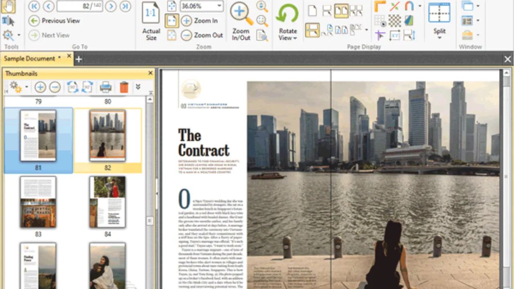
Task: Click the line weights page icon
Action: click(409, 21)
